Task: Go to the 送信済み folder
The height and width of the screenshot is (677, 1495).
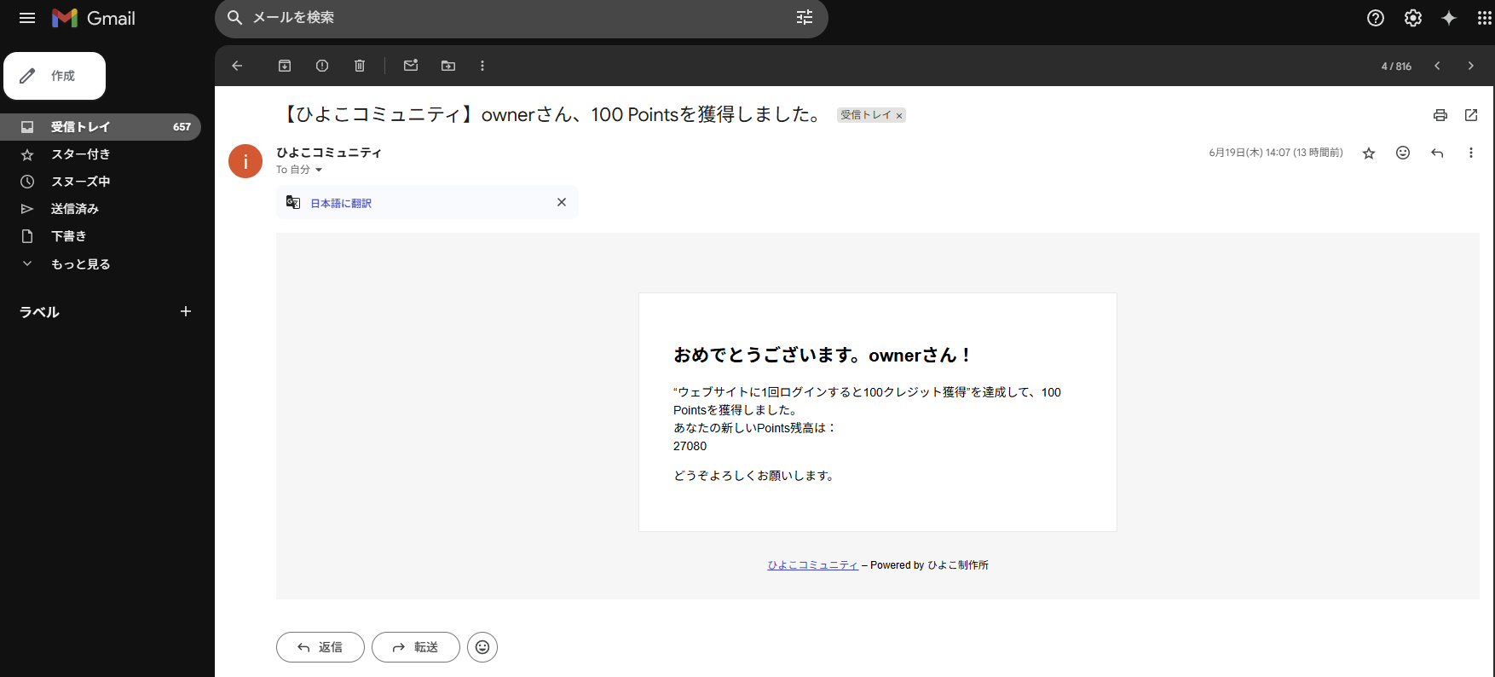Action: click(x=75, y=209)
